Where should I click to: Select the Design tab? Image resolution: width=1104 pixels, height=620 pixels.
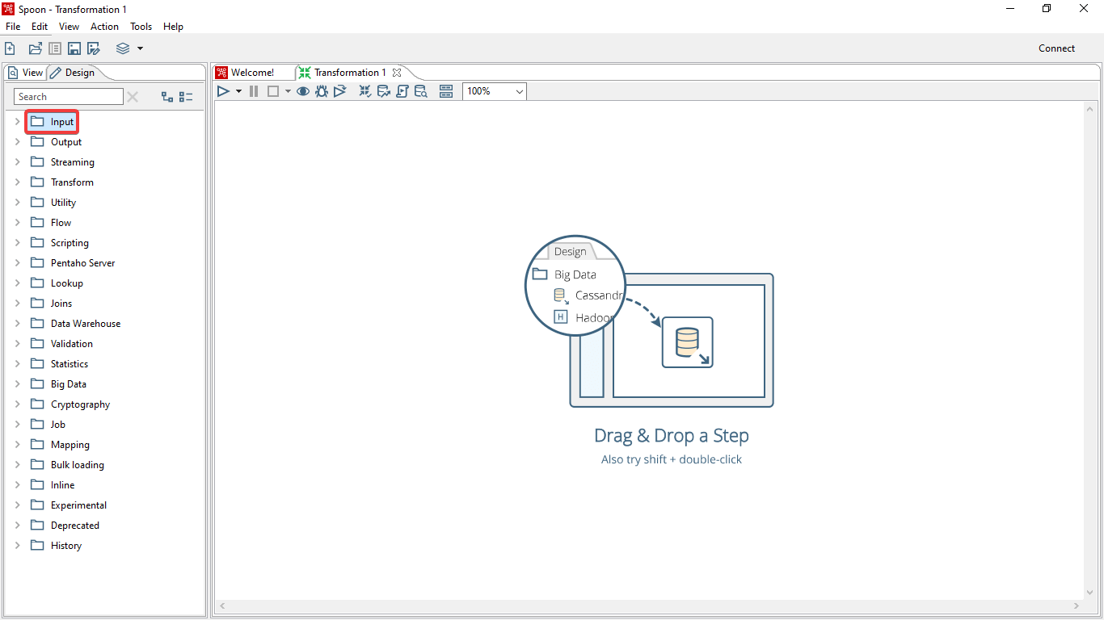tap(73, 73)
